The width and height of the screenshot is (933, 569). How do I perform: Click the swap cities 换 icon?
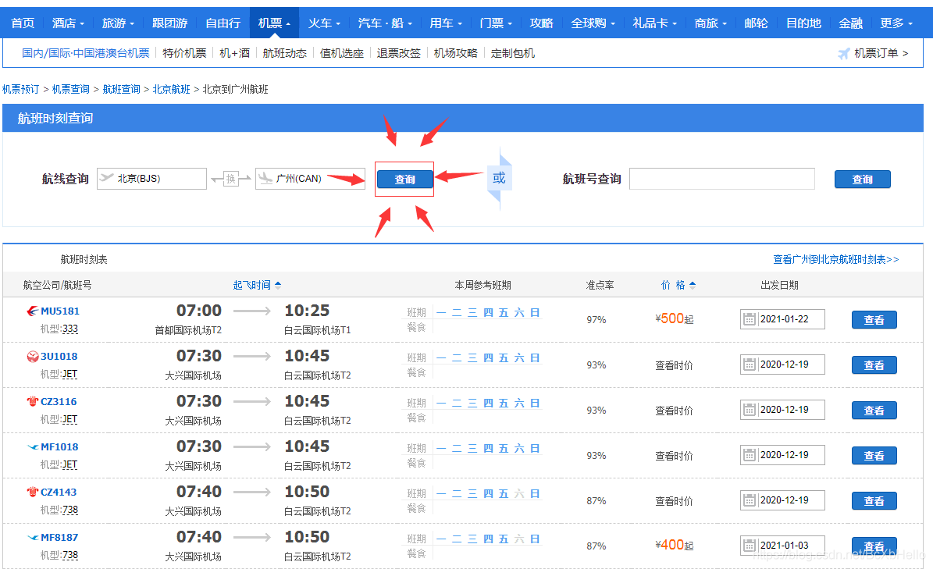tap(231, 179)
